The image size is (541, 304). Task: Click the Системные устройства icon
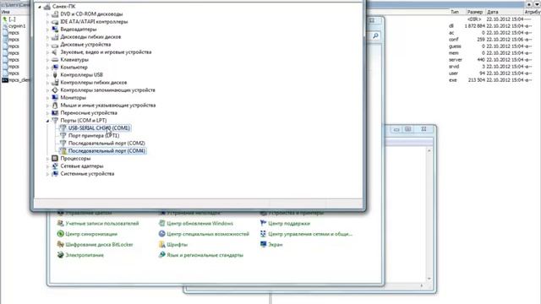pyautogui.click(x=54, y=174)
